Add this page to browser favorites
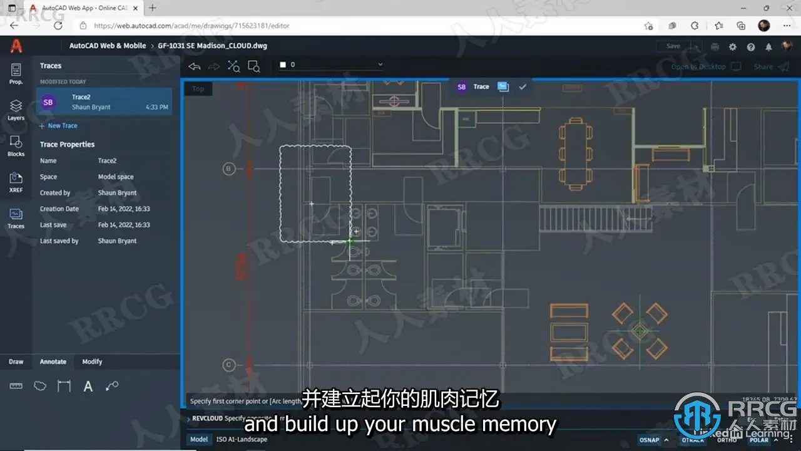The height and width of the screenshot is (451, 801). pyautogui.click(x=648, y=26)
